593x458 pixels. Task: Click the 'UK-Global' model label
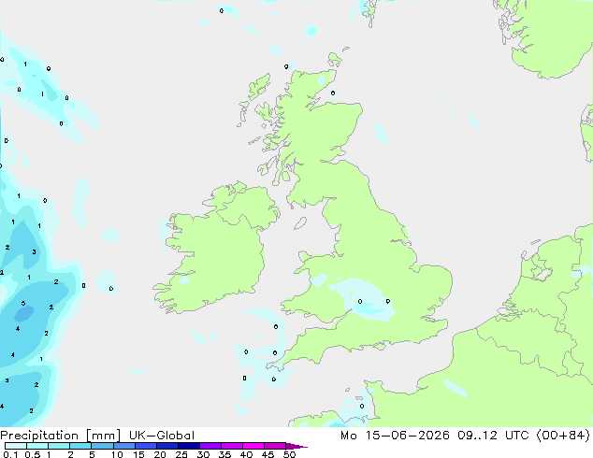[x=162, y=436]
